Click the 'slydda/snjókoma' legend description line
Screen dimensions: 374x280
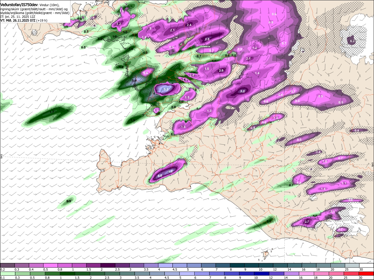pyautogui.click(x=35, y=13)
